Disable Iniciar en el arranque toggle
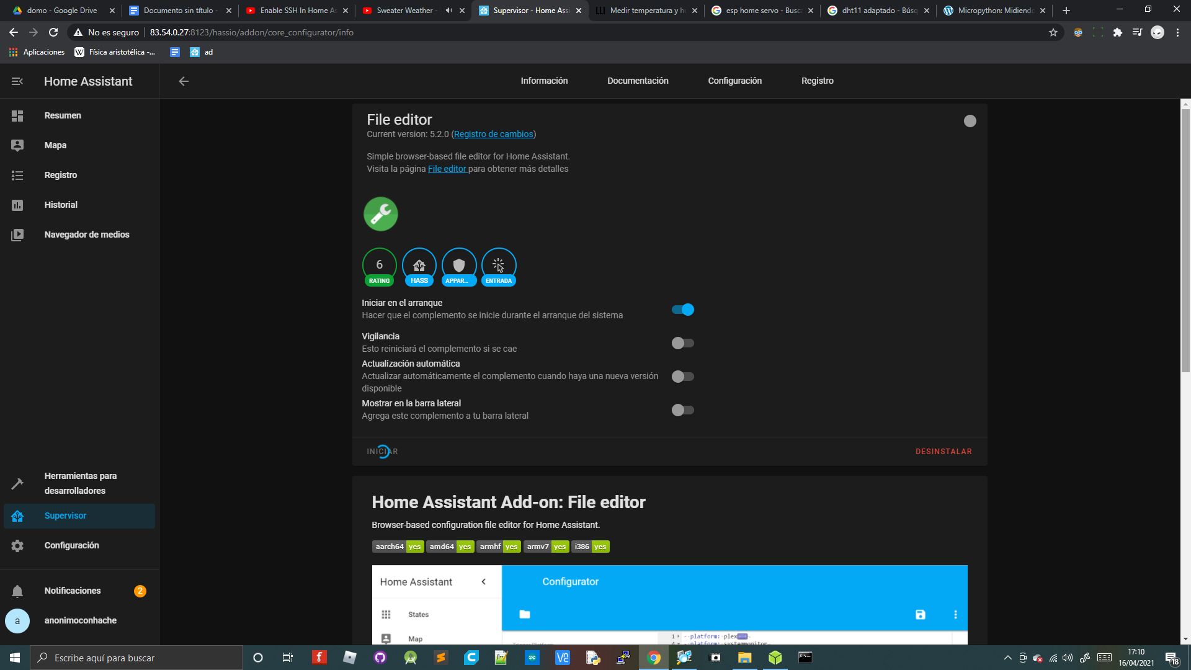This screenshot has width=1191, height=670. tap(682, 310)
